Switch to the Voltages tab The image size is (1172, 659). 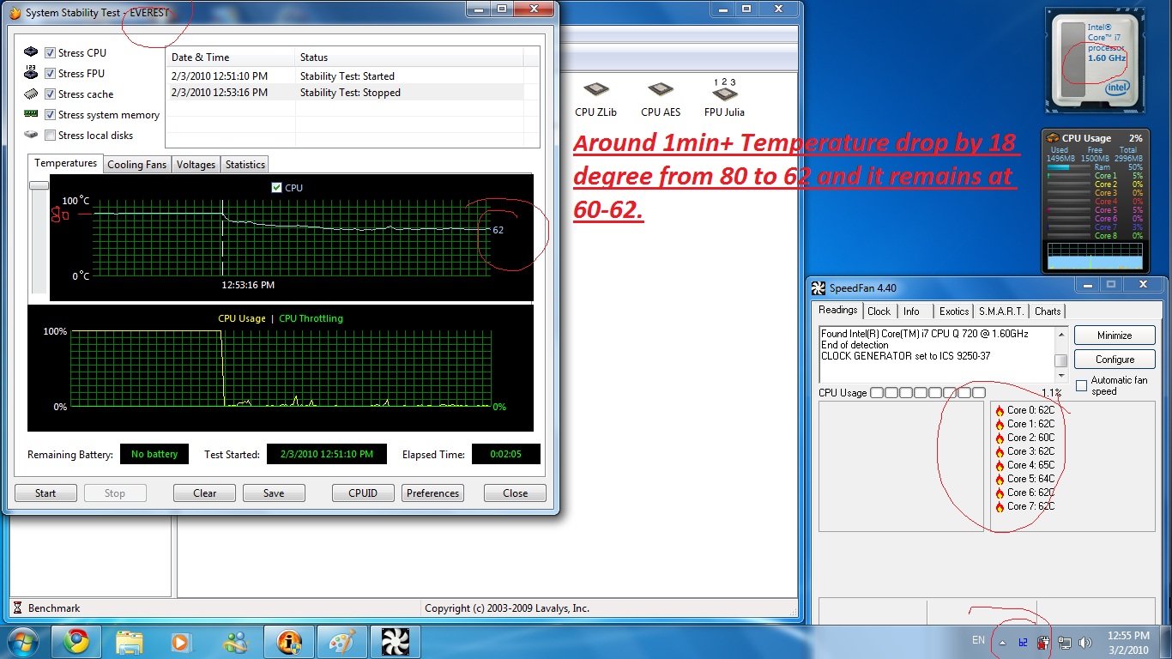tap(196, 164)
